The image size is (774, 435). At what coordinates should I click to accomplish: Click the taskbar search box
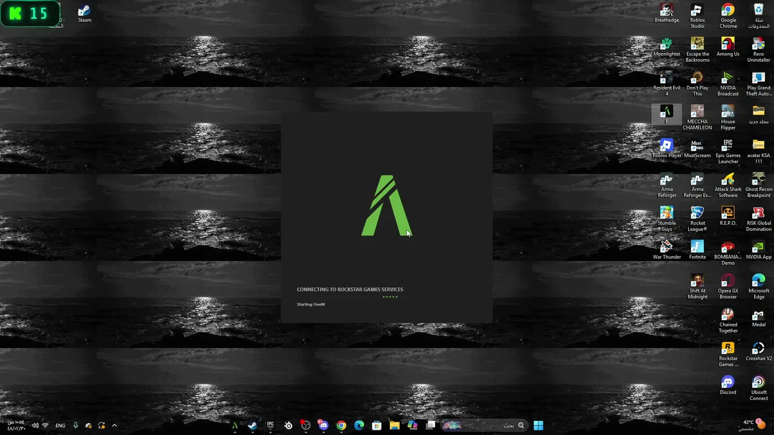tap(484, 425)
